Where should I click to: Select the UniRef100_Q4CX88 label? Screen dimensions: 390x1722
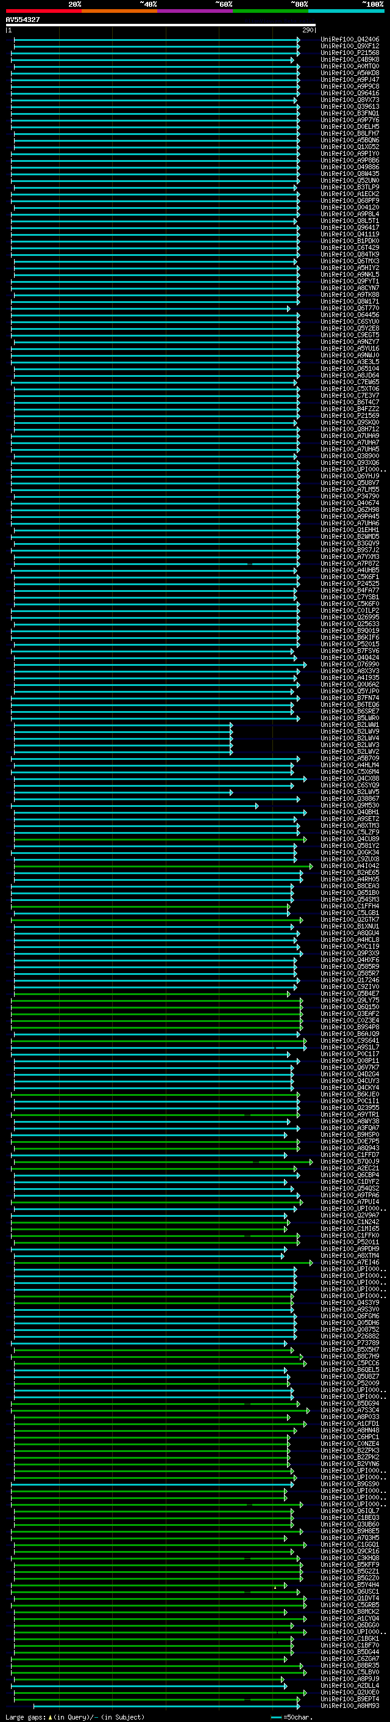coord(350,779)
